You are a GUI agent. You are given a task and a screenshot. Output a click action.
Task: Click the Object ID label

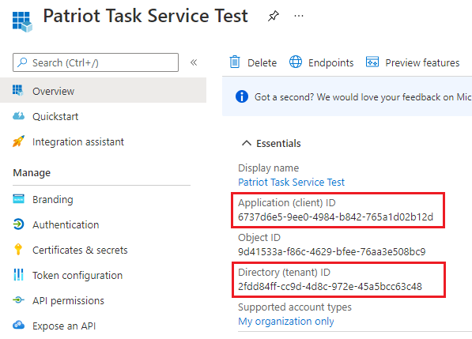tap(259, 238)
